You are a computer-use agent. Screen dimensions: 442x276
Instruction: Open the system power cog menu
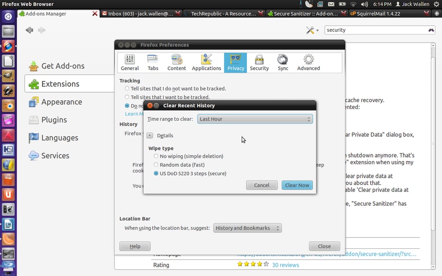[x=436, y=4]
